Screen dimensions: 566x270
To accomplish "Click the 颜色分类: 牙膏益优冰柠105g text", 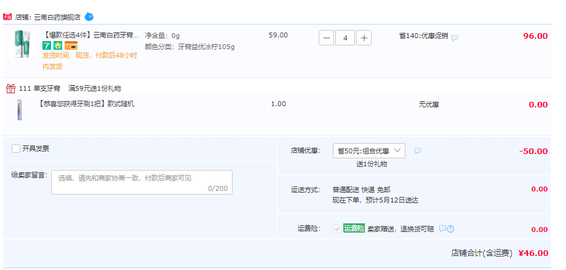I will pos(190,47).
